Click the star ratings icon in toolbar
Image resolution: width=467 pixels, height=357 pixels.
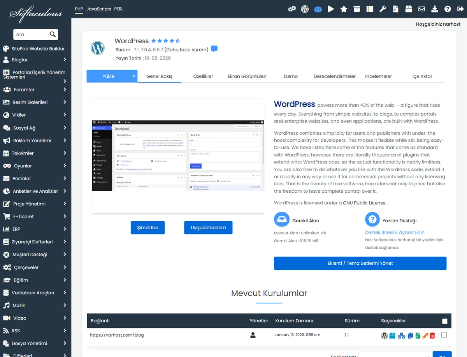pyautogui.click(x=344, y=9)
